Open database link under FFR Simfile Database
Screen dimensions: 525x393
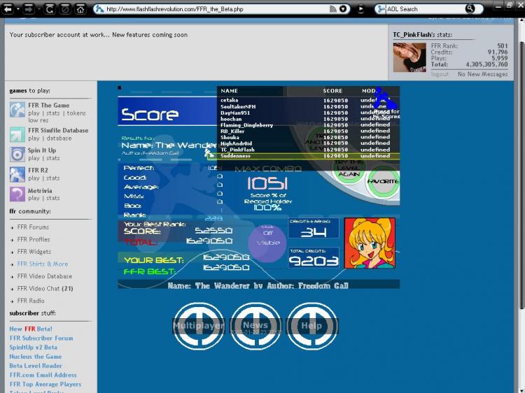pyautogui.click(x=59, y=138)
